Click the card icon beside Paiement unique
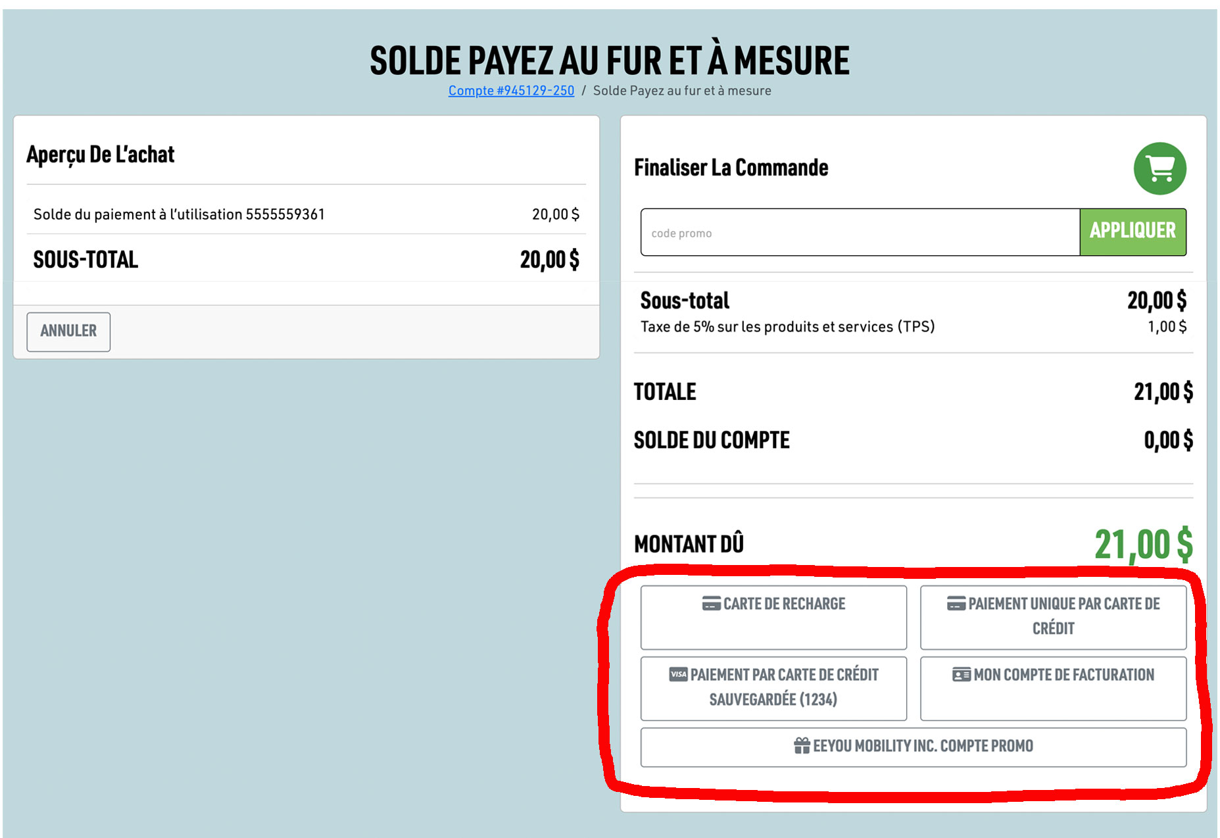Image resolution: width=1220 pixels, height=838 pixels. 956,604
